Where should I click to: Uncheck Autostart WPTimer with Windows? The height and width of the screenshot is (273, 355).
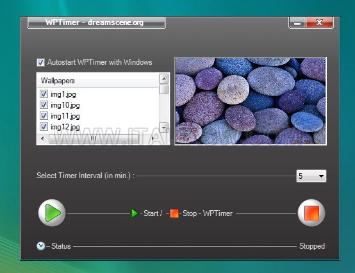pos(41,62)
